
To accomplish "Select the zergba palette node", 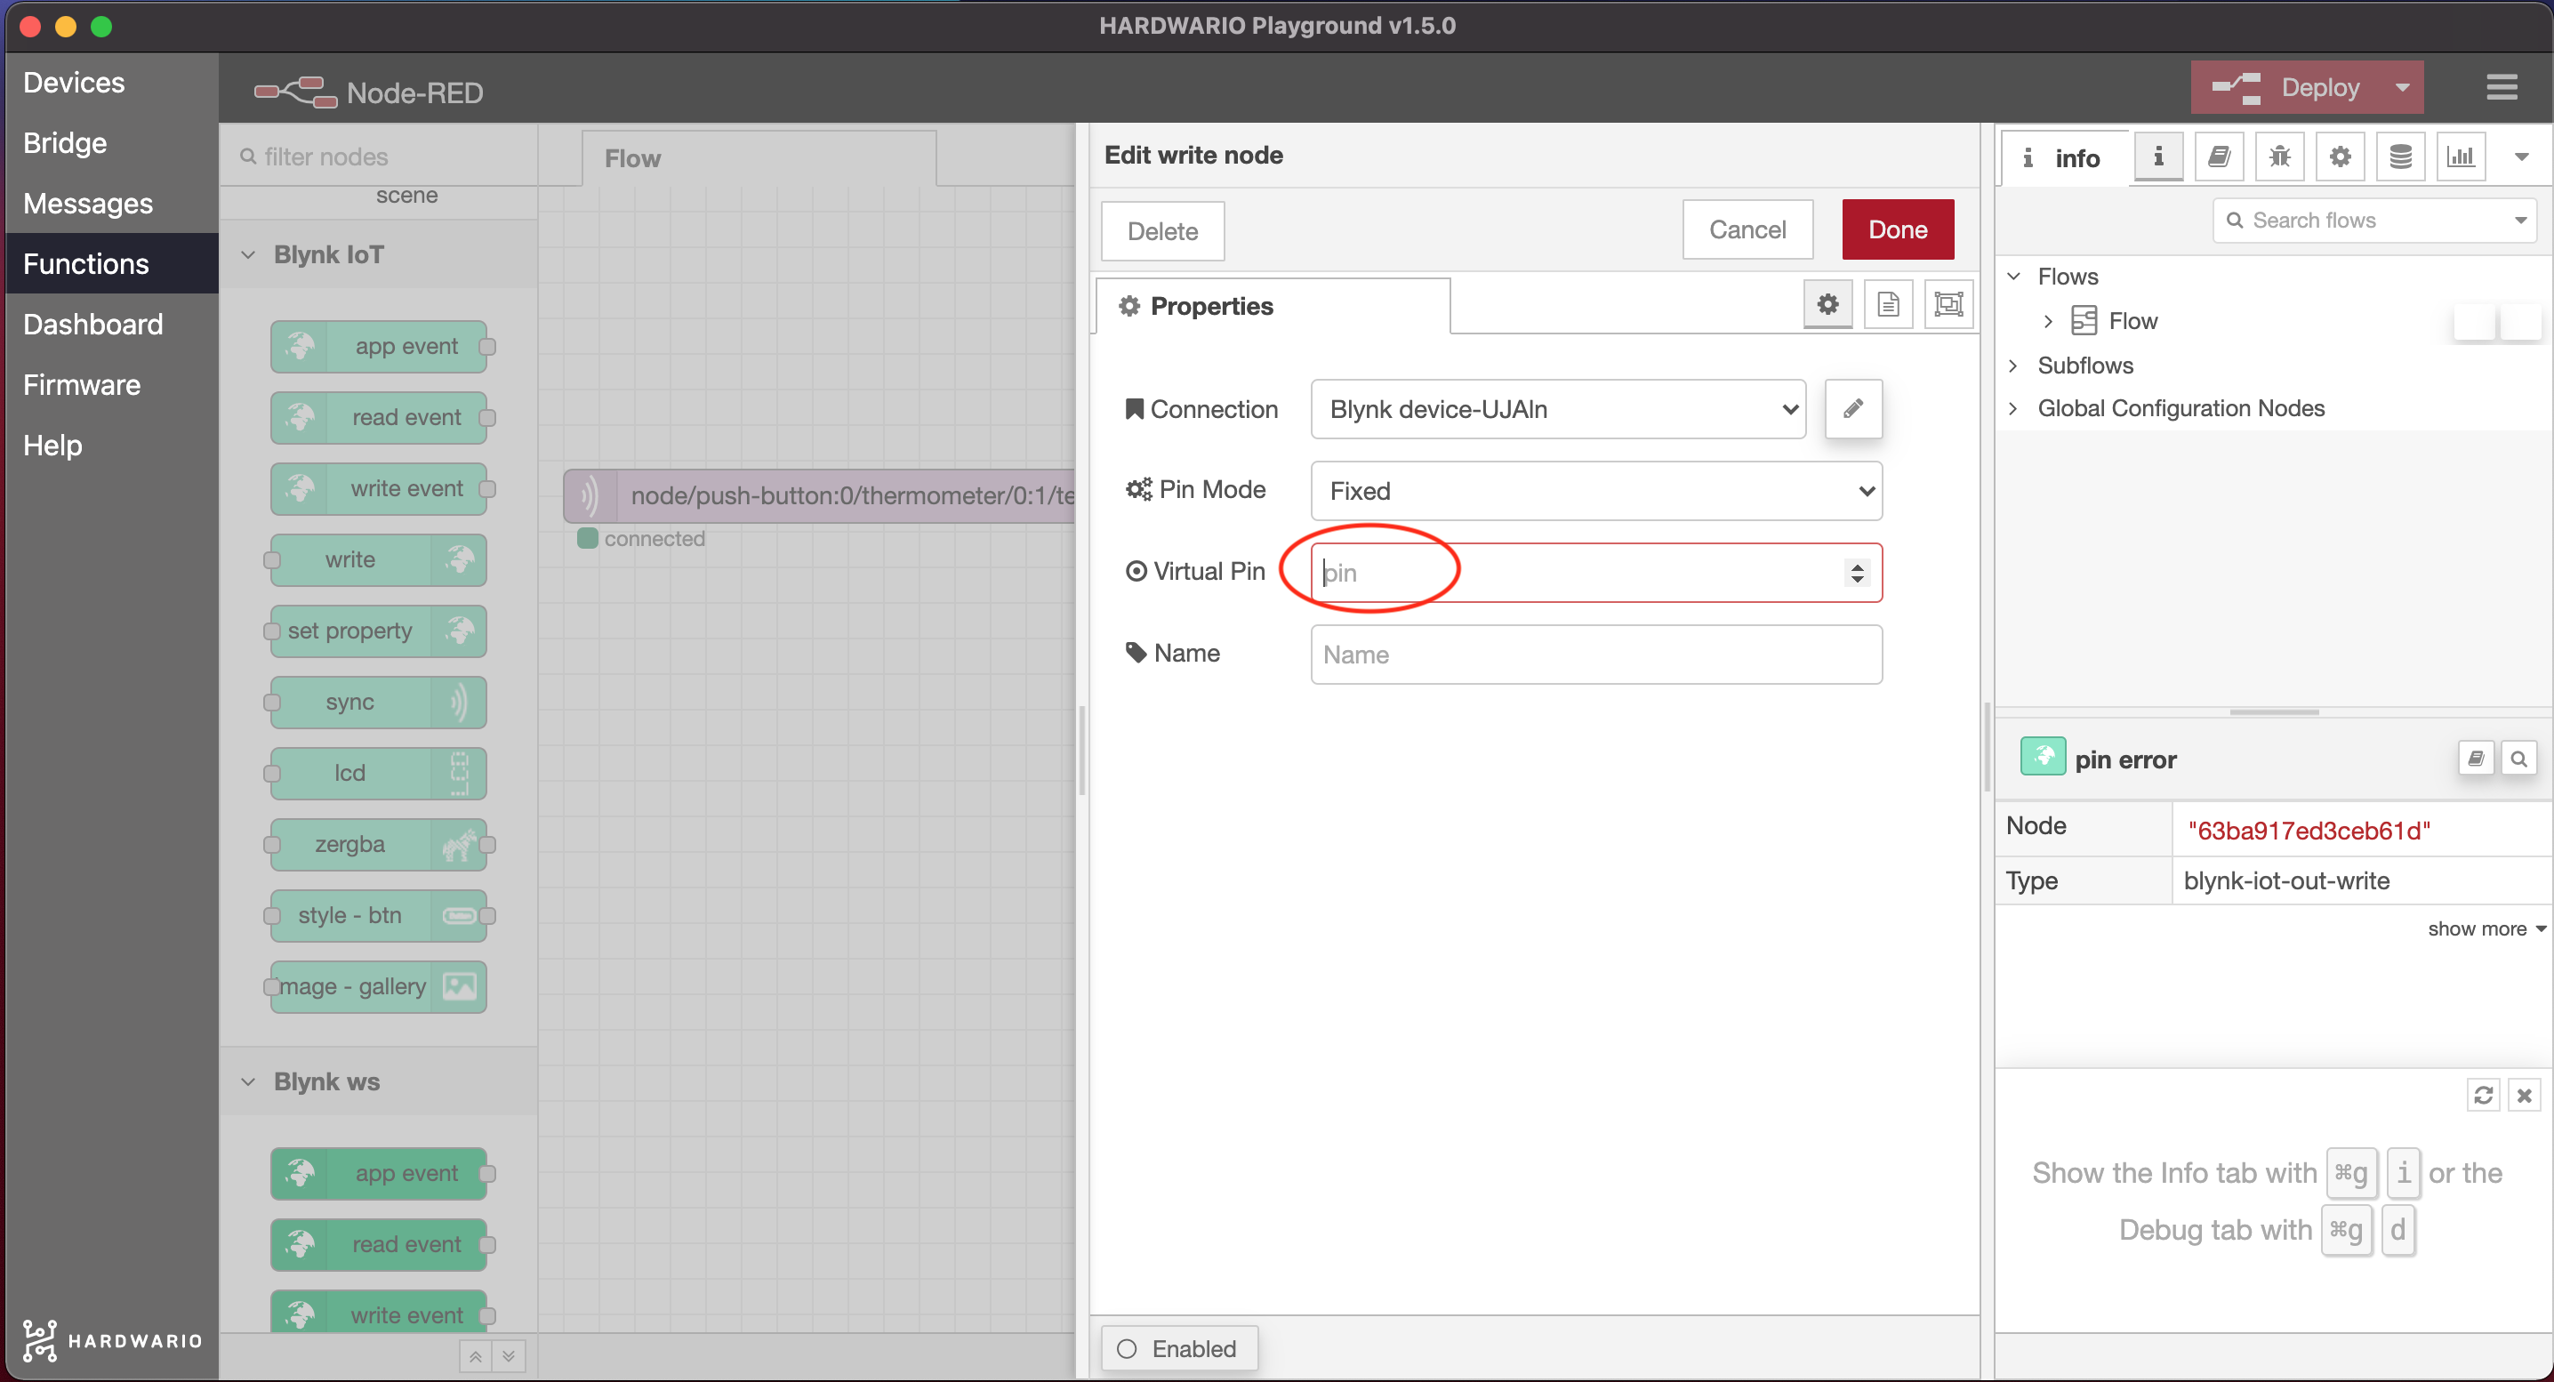I will click(x=379, y=845).
